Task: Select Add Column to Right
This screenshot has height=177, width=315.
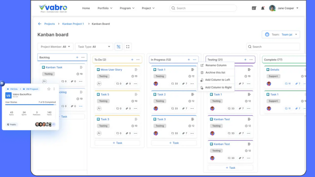Action: point(216,87)
